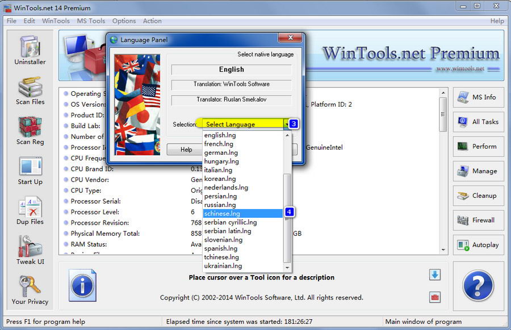Close the Language Panel dialog
This screenshot has height=330, width=511.
(x=290, y=38)
